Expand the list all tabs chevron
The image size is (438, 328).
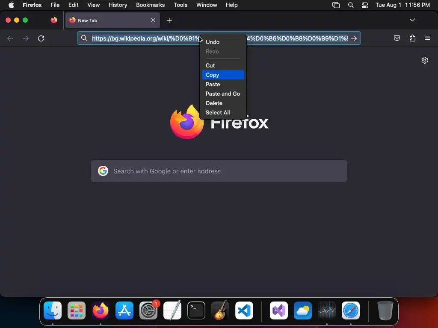point(412,20)
